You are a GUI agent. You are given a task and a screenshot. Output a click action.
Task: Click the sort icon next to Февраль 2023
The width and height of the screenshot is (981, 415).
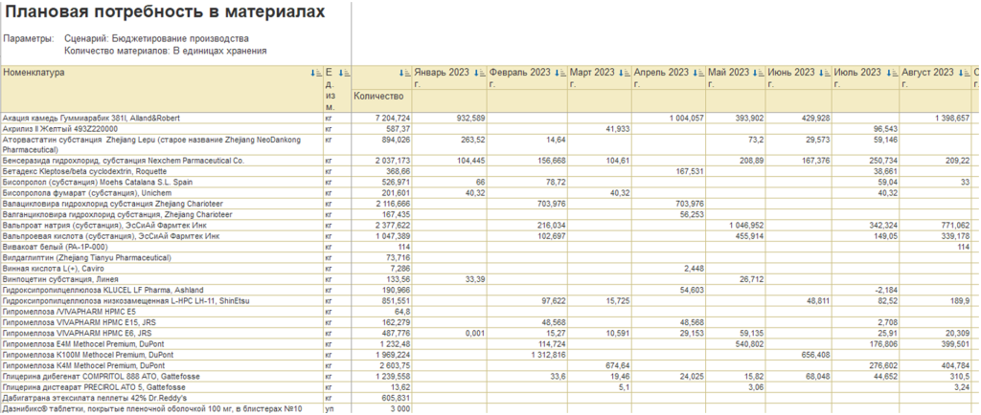[560, 73]
